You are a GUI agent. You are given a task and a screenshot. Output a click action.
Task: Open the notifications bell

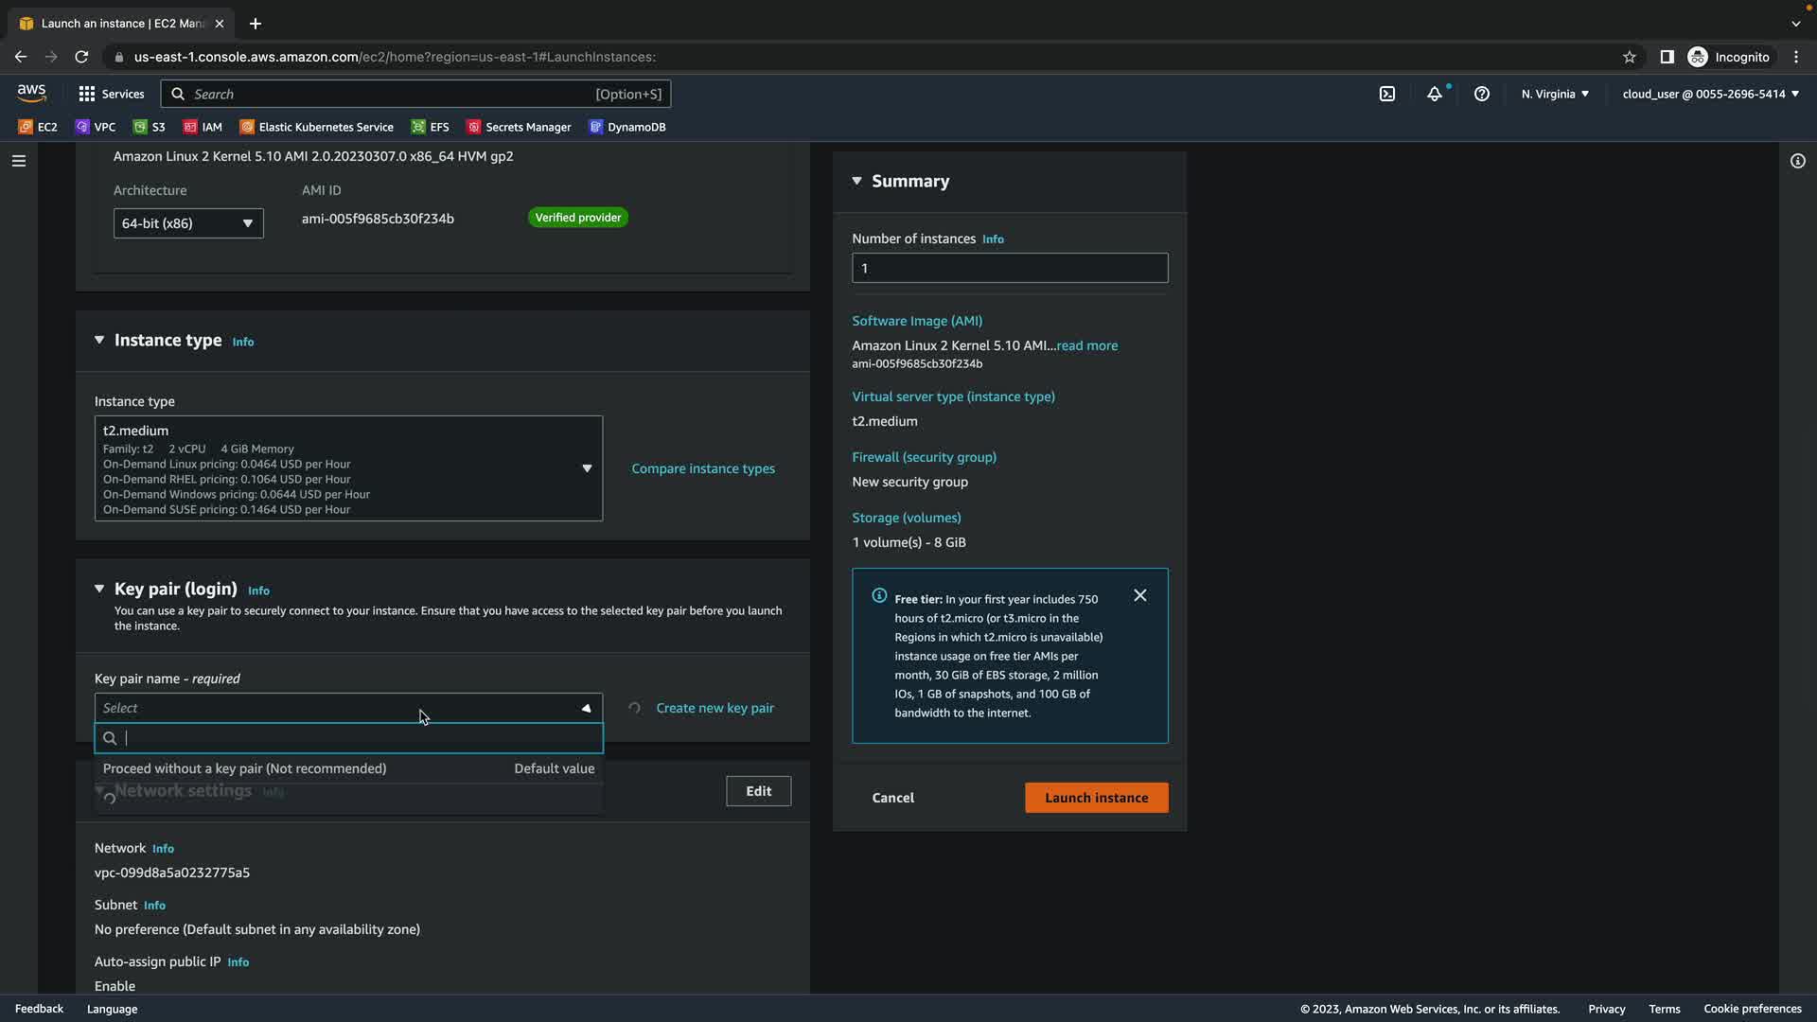coord(1435,94)
